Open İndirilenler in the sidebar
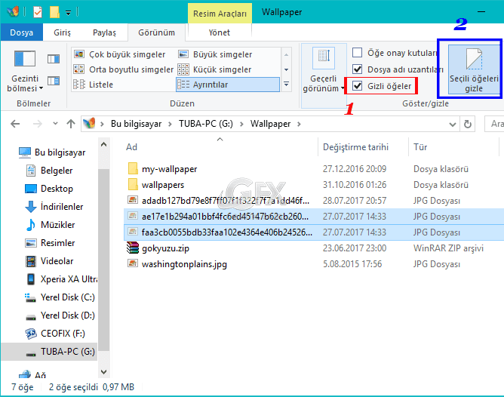This screenshot has height=397, width=504. 54,207
